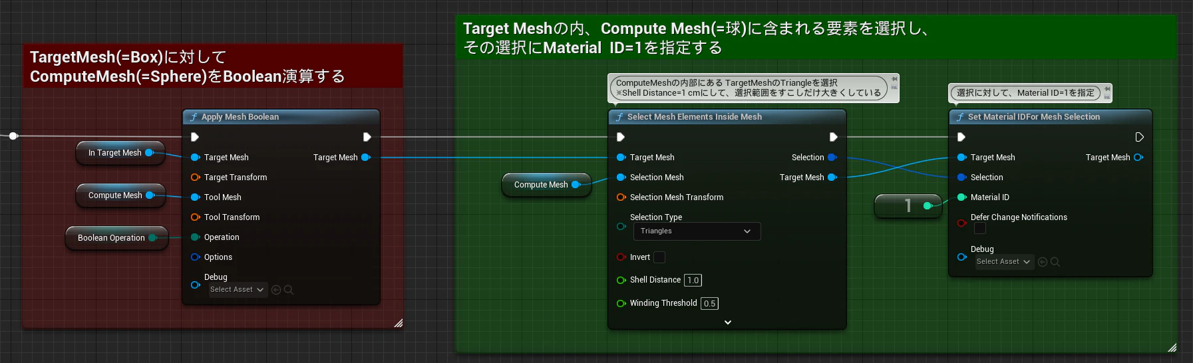
Task: Click Target Mesh output pin of Set Material ID
Action: (1138, 158)
